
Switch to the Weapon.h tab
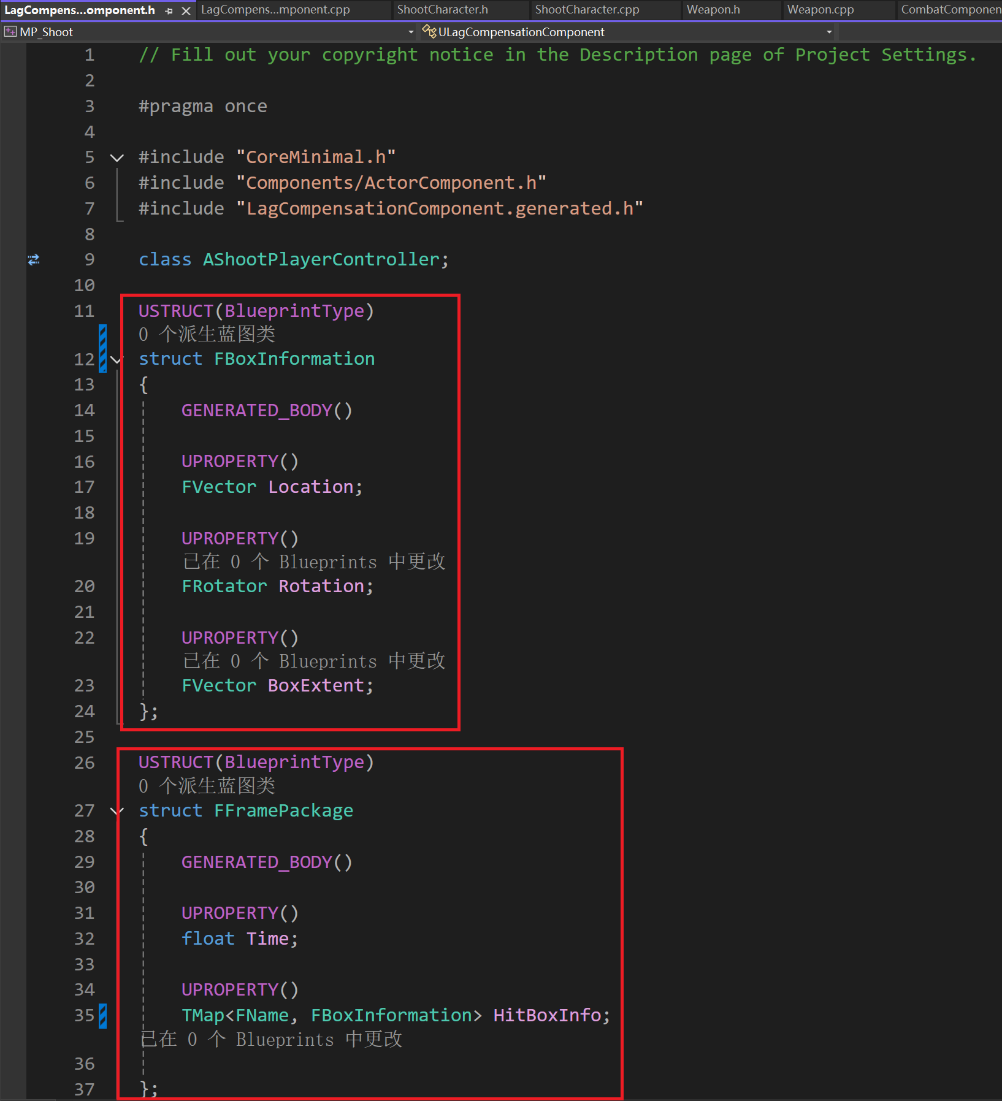[713, 10]
